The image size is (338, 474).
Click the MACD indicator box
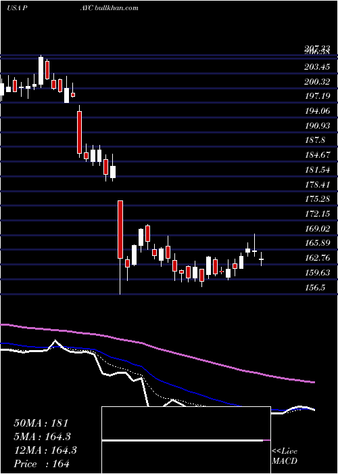[x=186, y=440]
